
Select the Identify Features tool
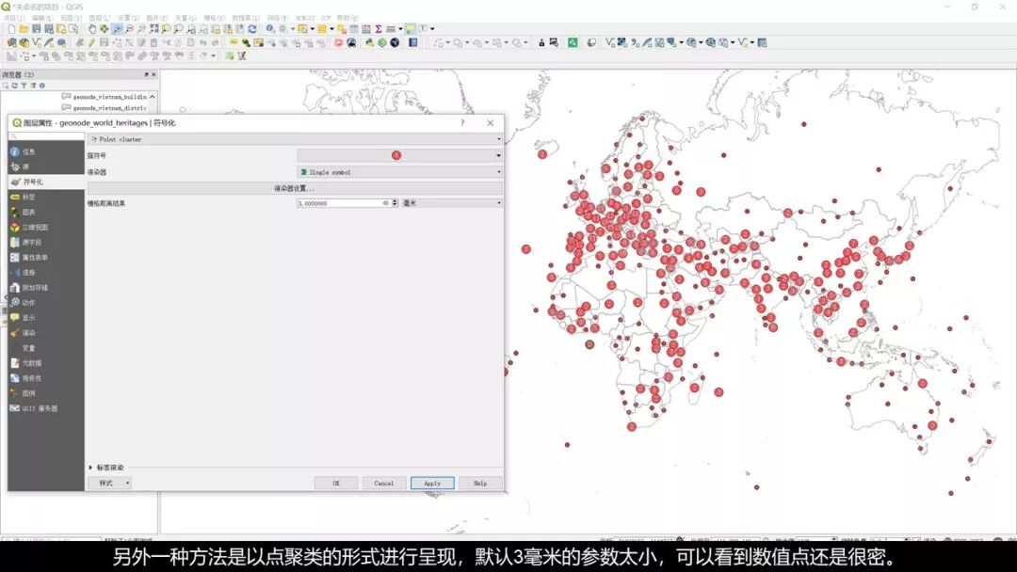[x=270, y=29]
